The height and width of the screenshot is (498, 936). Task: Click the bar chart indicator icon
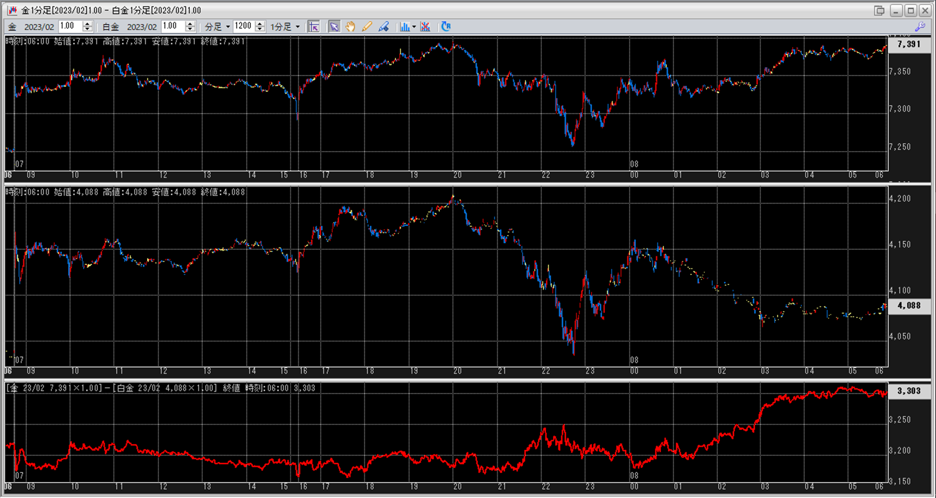tap(404, 27)
